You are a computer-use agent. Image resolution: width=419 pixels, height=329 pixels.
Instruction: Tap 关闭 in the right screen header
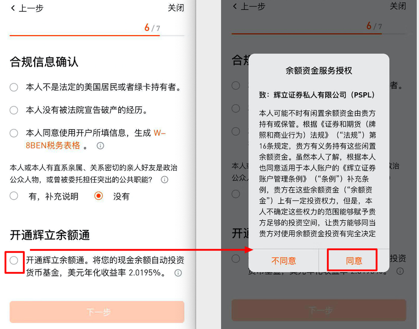(x=398, y=6)
